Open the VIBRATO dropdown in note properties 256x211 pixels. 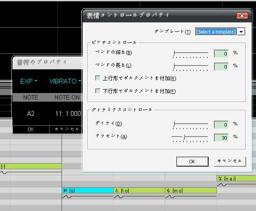click(x=65, y=81)
